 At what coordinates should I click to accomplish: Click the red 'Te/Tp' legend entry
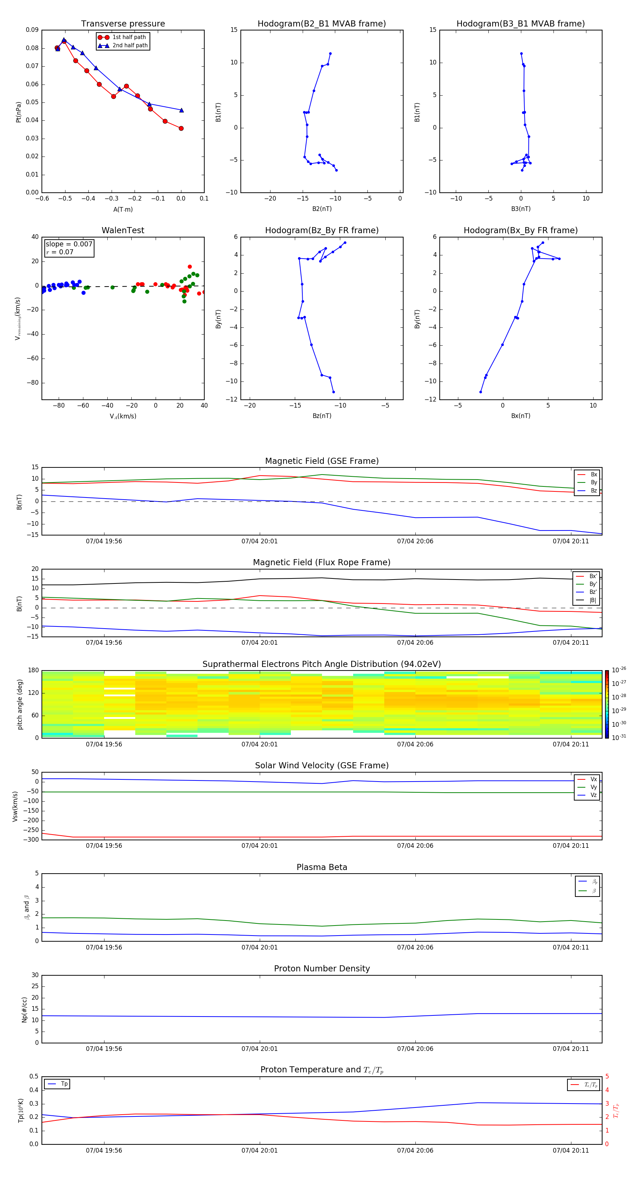click(x=584, y=1085)
